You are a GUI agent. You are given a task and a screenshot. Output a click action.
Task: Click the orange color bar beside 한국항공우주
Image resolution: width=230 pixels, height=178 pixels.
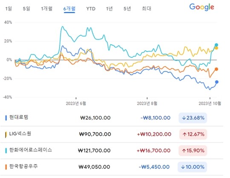point(6,167)
